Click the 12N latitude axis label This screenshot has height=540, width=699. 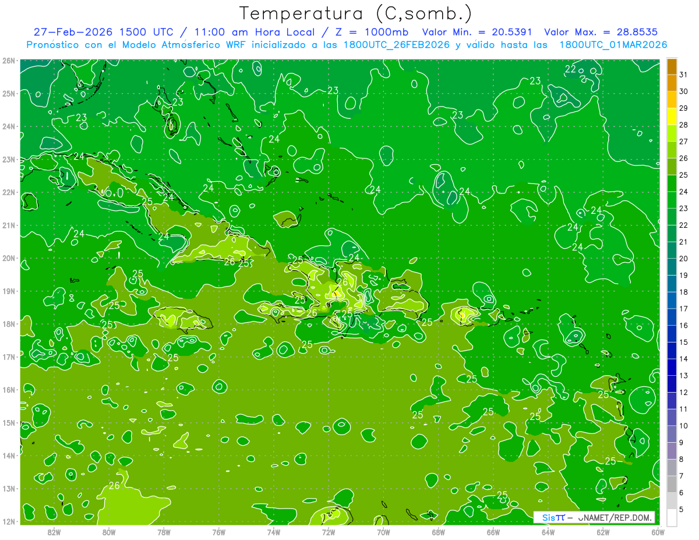pyautogui.click(x=9, y=521)
